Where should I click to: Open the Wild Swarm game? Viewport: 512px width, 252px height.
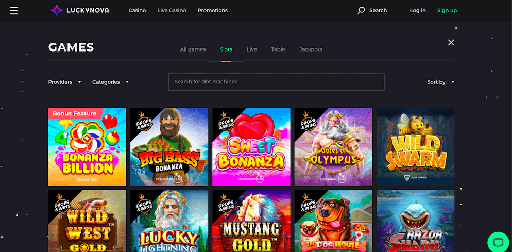click(415, 147)
